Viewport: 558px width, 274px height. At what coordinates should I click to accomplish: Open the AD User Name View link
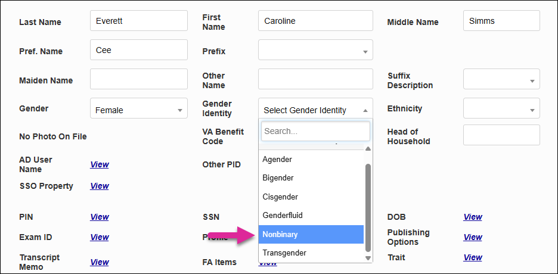(100, 164)
